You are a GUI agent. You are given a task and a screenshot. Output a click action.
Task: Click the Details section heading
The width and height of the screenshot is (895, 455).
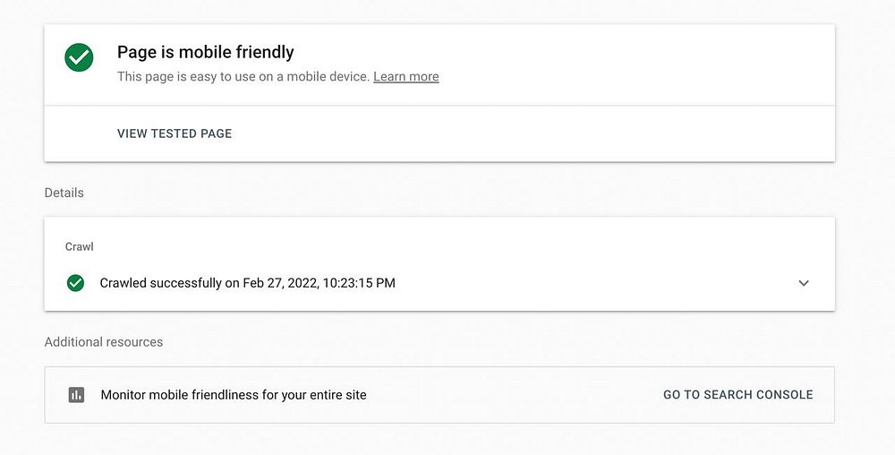coord(64,193)
